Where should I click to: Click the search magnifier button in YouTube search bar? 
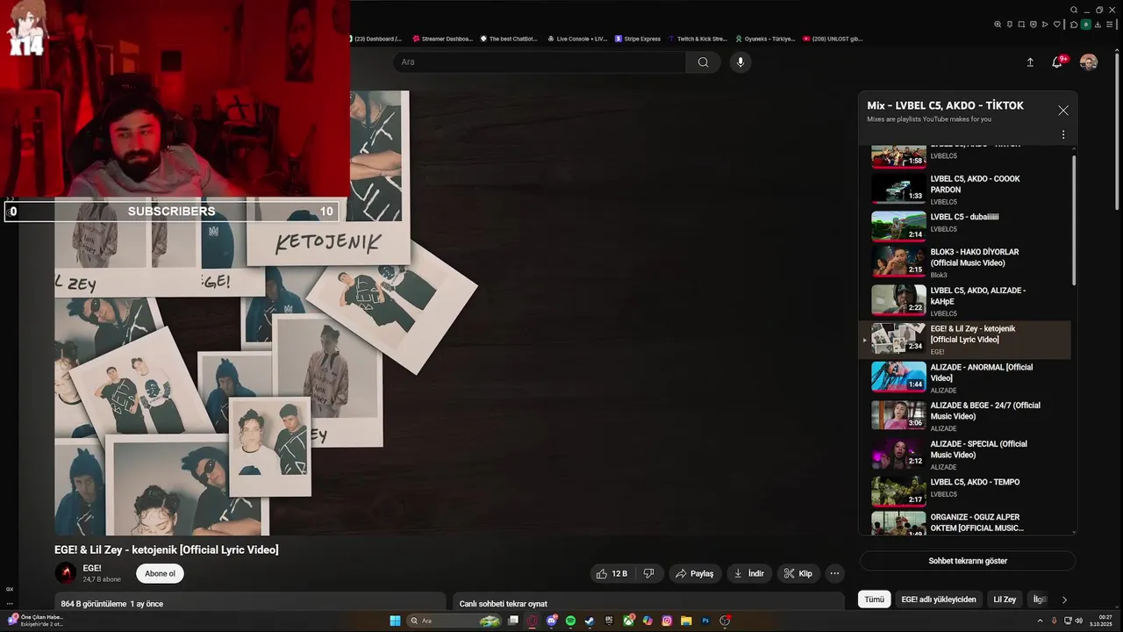(703, 62)
